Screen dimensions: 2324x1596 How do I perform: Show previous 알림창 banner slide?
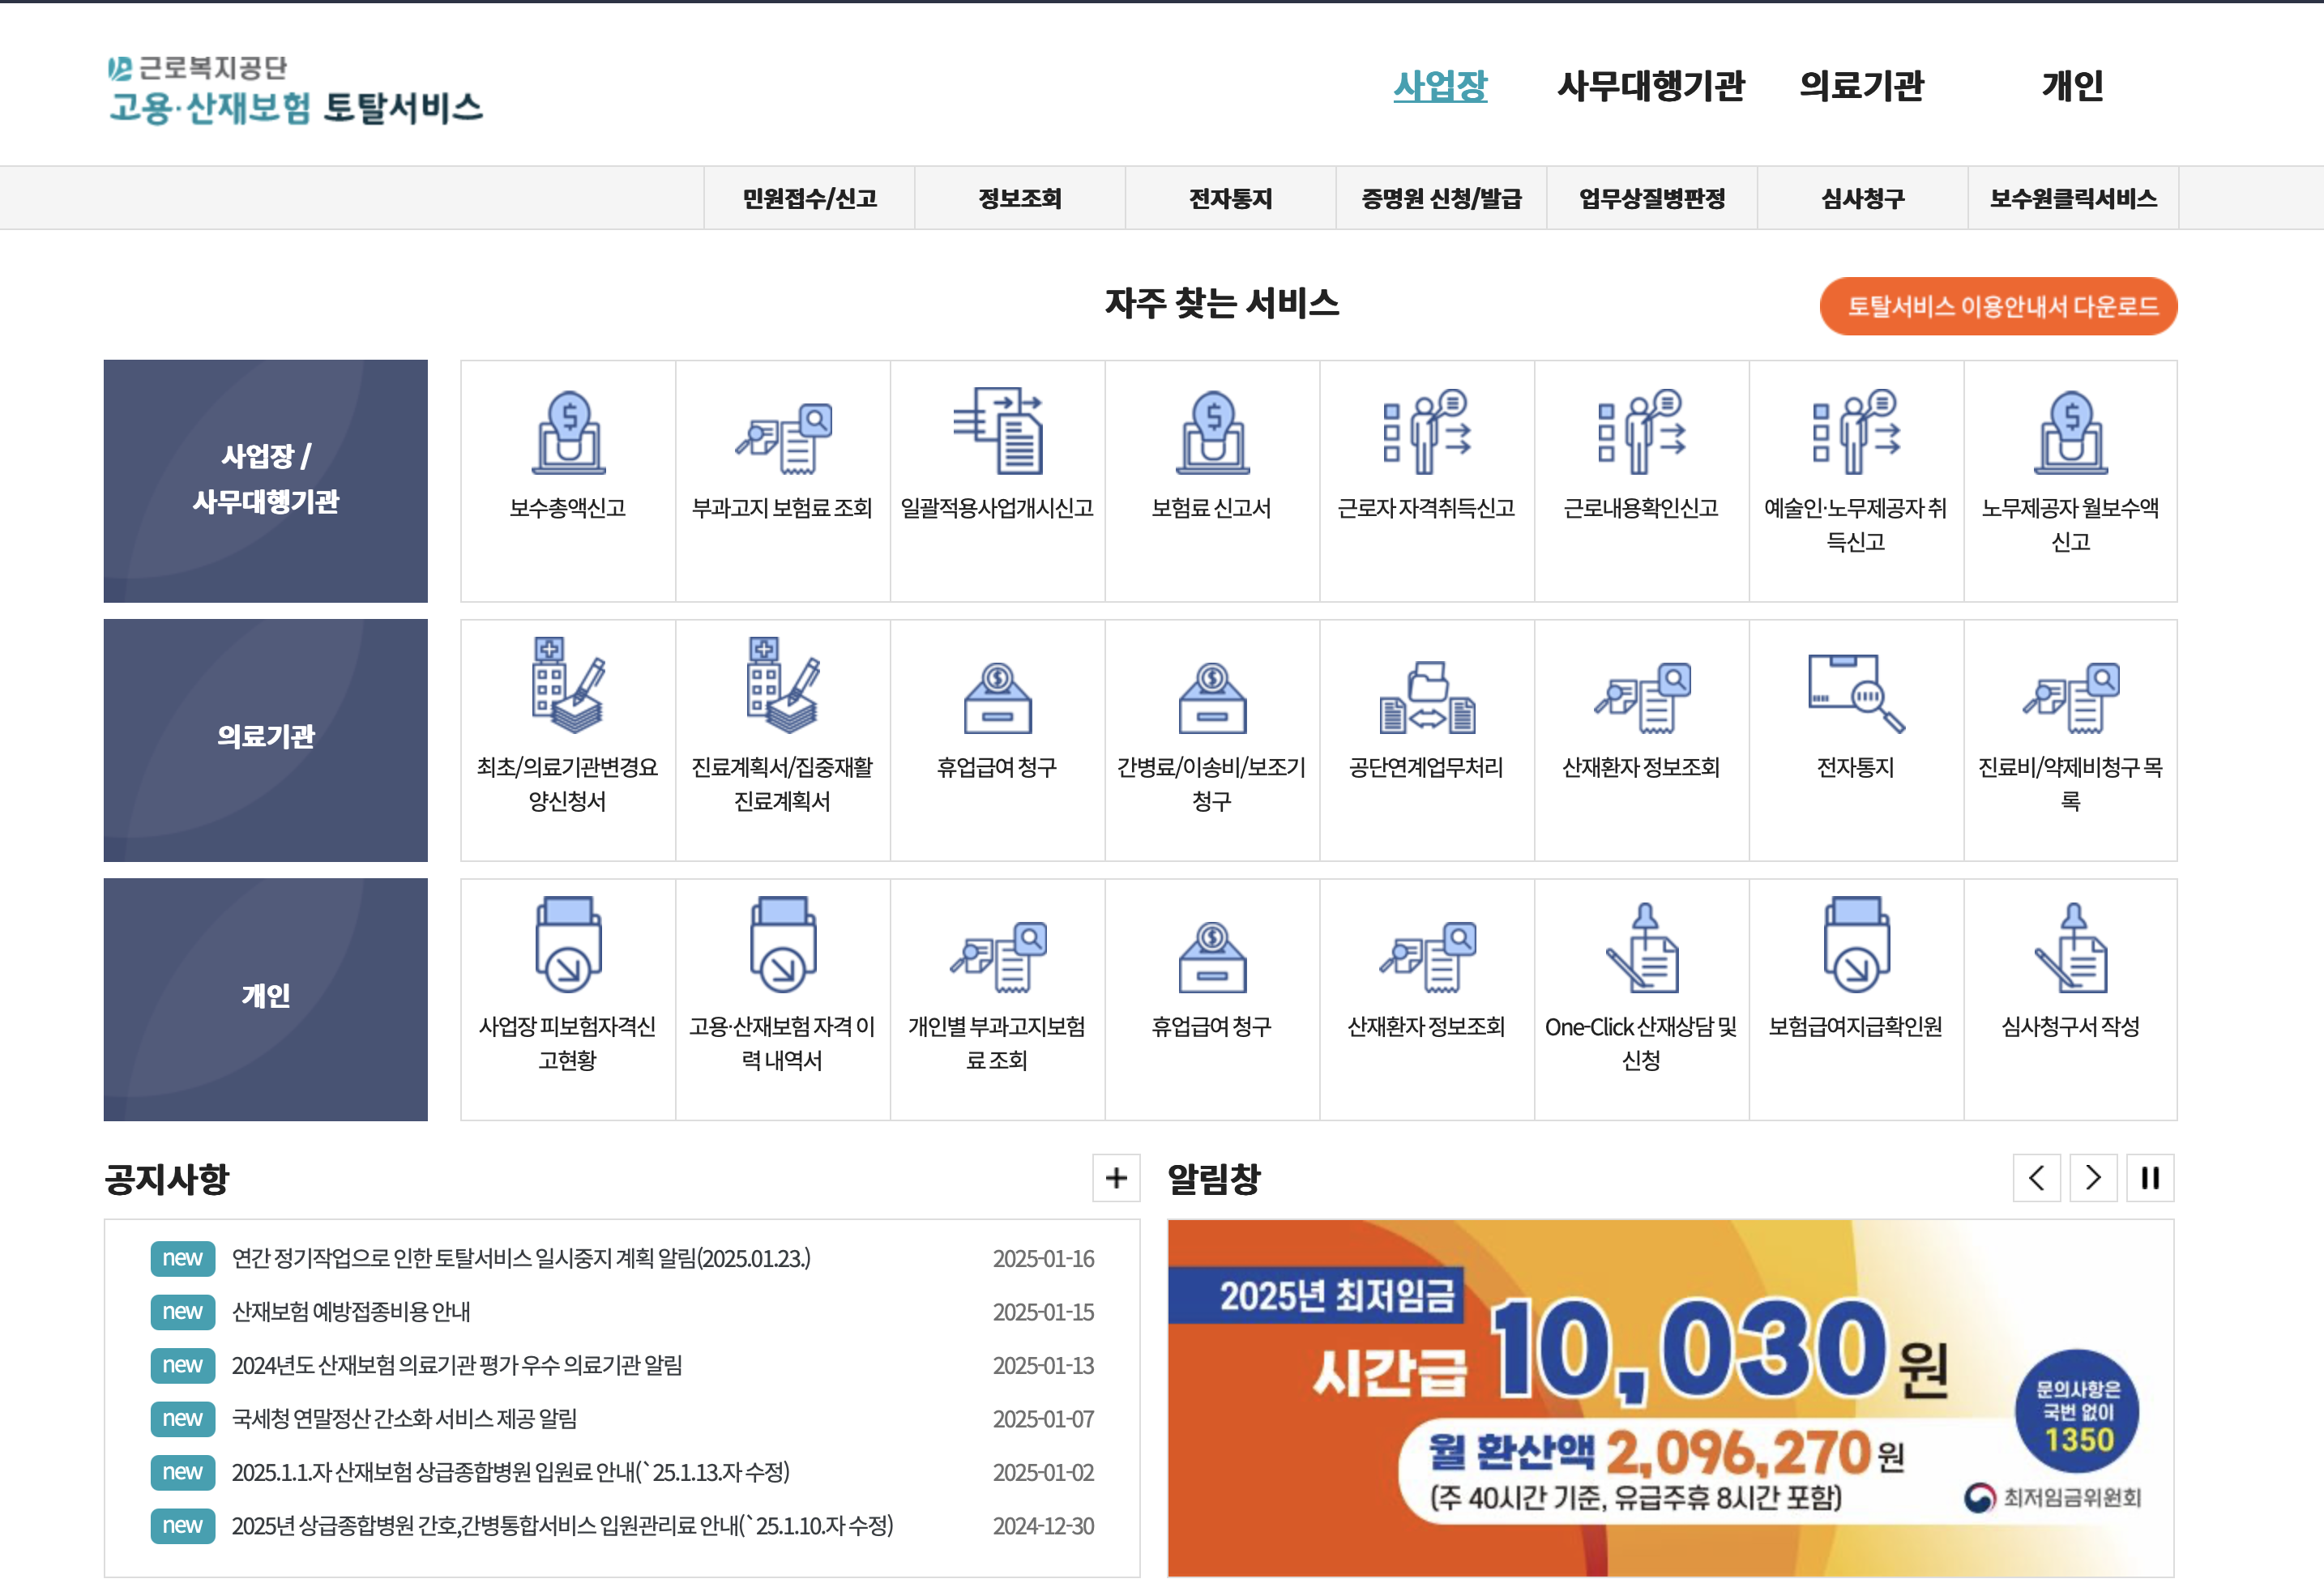(x=2036, y=1178)
